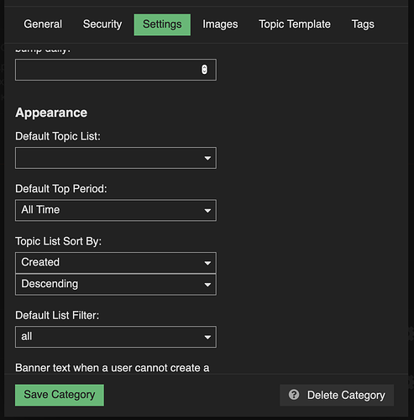This screenshot has height=420, width=414.
Task: Click the "Default Top Period:" label
Action: coord(61,189)
